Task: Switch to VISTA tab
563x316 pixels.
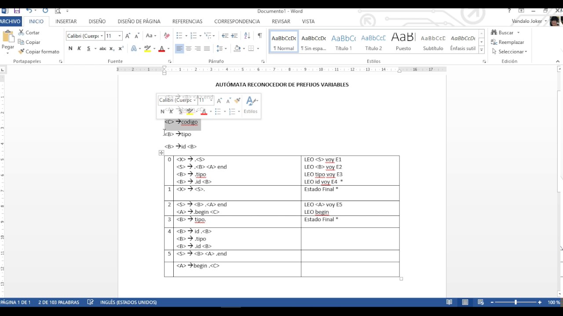Action: 308,21
